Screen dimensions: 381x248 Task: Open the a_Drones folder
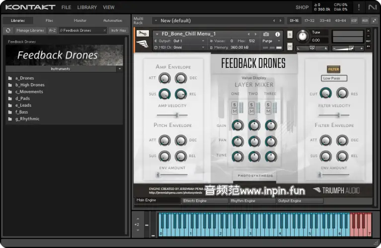coord(24,78)
